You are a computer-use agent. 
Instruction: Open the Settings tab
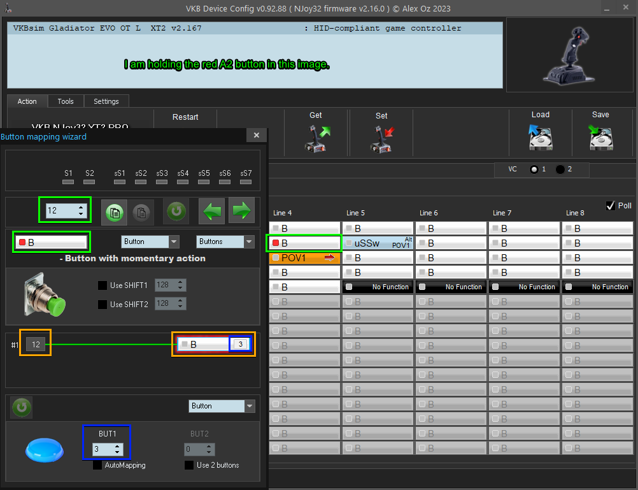(x=106, y=101)
